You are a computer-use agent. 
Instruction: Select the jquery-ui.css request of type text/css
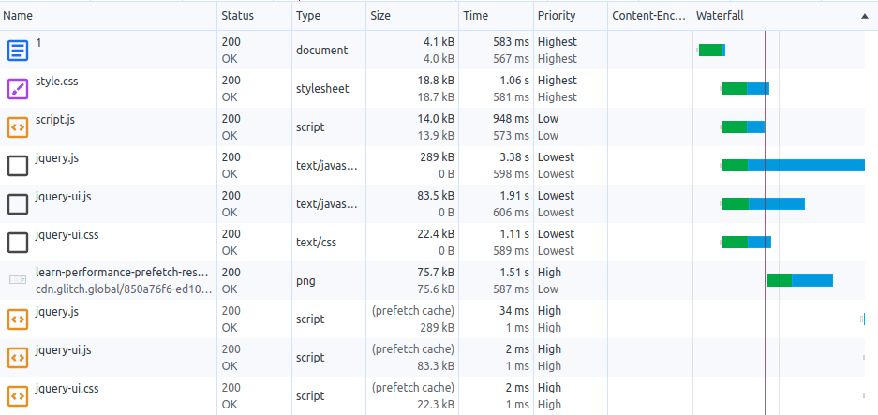click(67, 234)
